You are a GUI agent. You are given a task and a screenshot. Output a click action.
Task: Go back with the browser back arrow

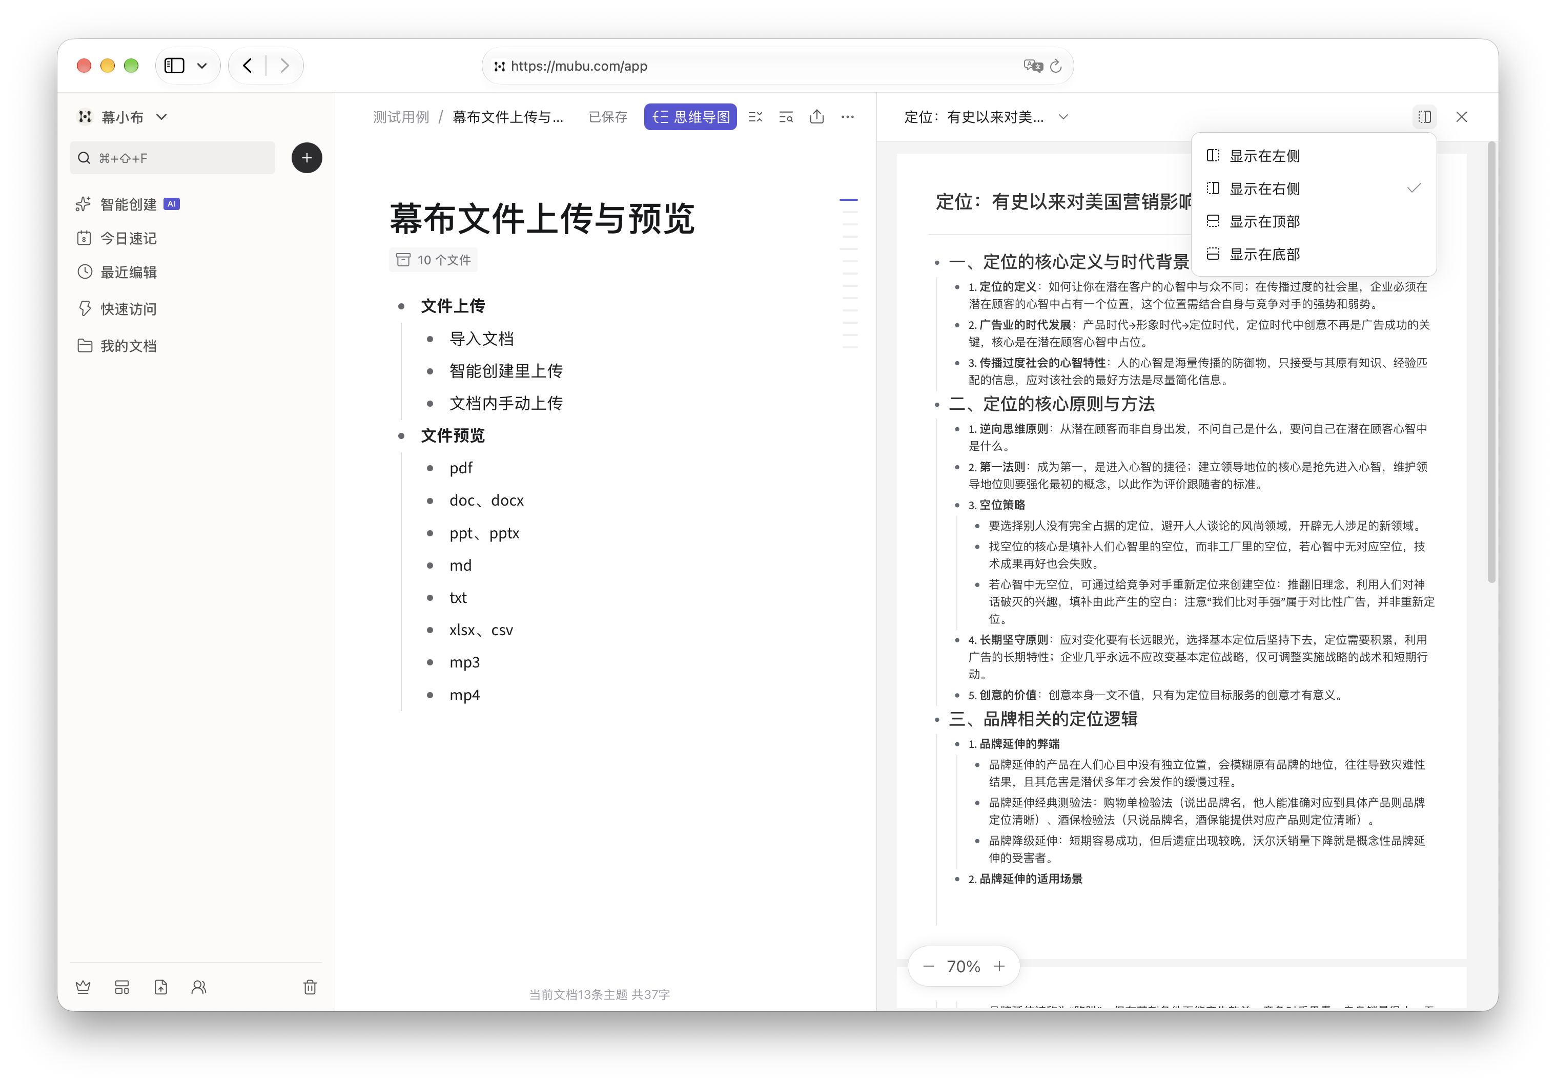click(x=248, y=66)
